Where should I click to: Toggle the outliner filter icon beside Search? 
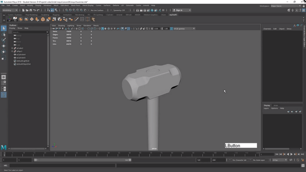[x=10, y=32]
